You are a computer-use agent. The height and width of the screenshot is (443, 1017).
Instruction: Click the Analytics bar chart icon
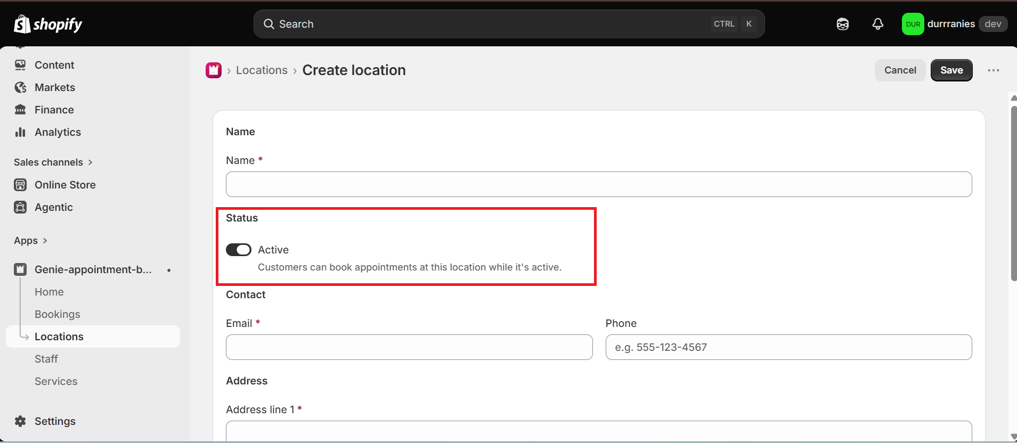click(20, 132)
